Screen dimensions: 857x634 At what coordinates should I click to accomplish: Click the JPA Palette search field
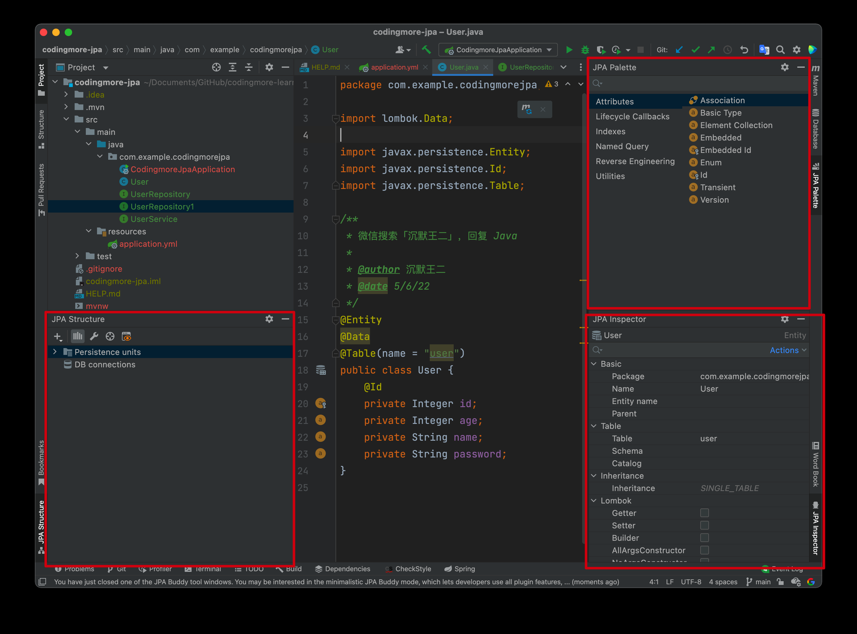point(699,83)
